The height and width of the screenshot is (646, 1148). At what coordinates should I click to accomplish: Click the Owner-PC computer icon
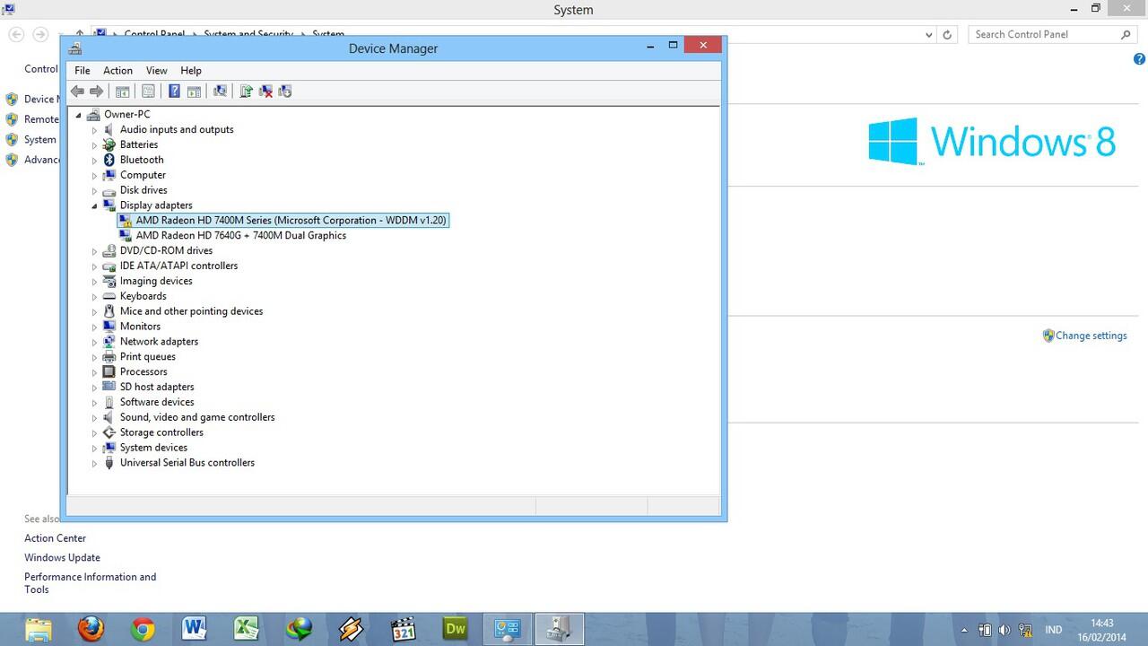(x=93, y=114)
